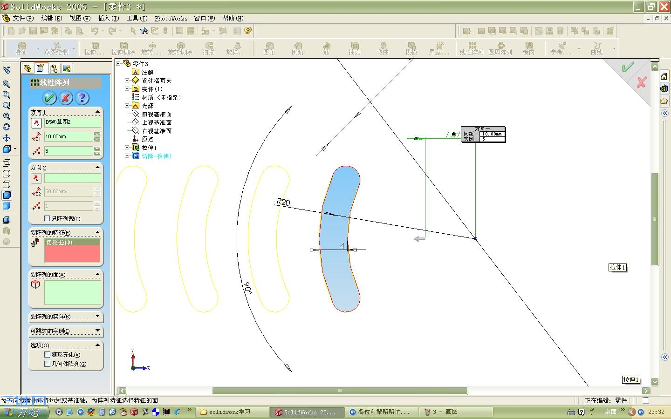Click the Undo toolbar icon
Screen dimensions: 671x419
95,31
